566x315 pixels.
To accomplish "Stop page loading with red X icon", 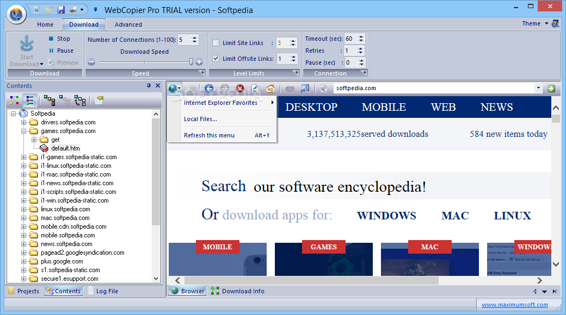I will click(x=240, y=89).
